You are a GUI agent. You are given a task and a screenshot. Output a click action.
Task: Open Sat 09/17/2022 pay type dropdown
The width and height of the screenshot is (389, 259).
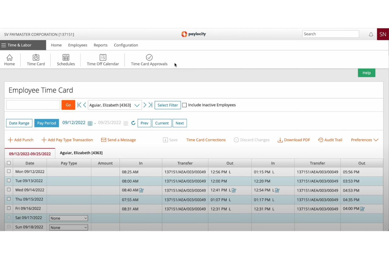(69, 218)
